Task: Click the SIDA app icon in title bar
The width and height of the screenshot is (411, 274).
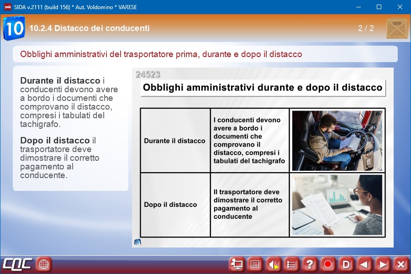Action: [x=7, y=7]
